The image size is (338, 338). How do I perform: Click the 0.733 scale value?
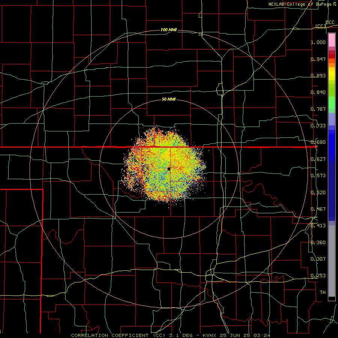[x=318, y=126]
